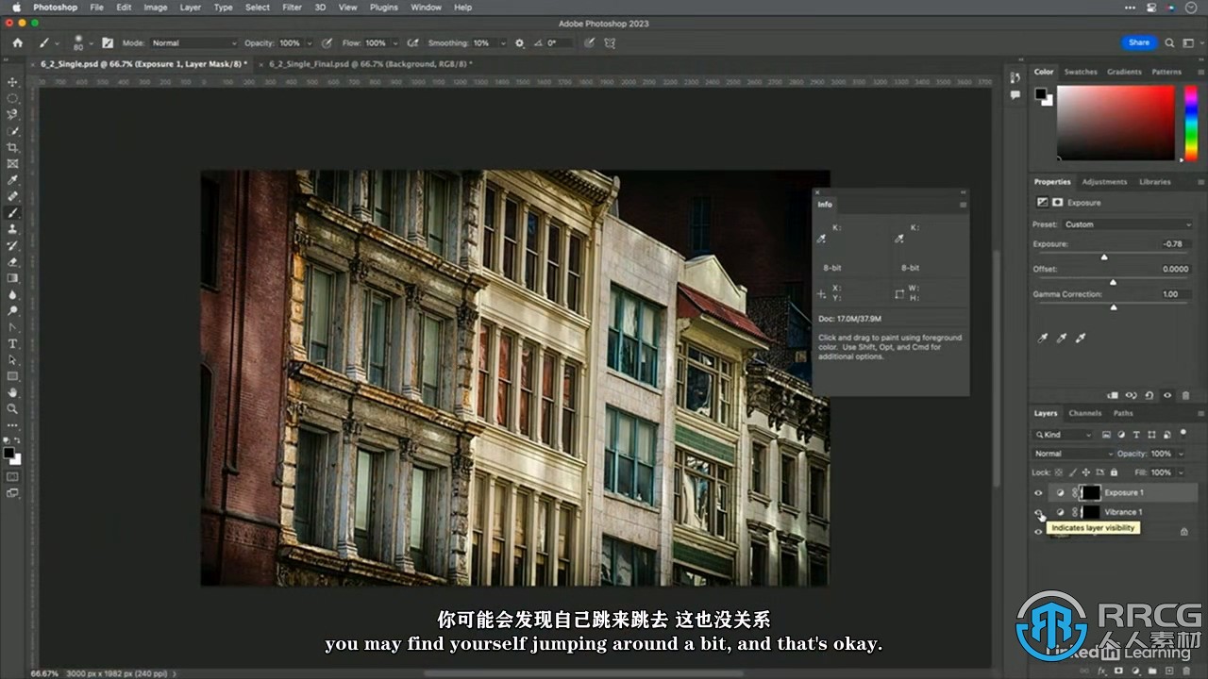Lock all layer attributes icon
The image size is (1208, 679).
point(1114,472)
